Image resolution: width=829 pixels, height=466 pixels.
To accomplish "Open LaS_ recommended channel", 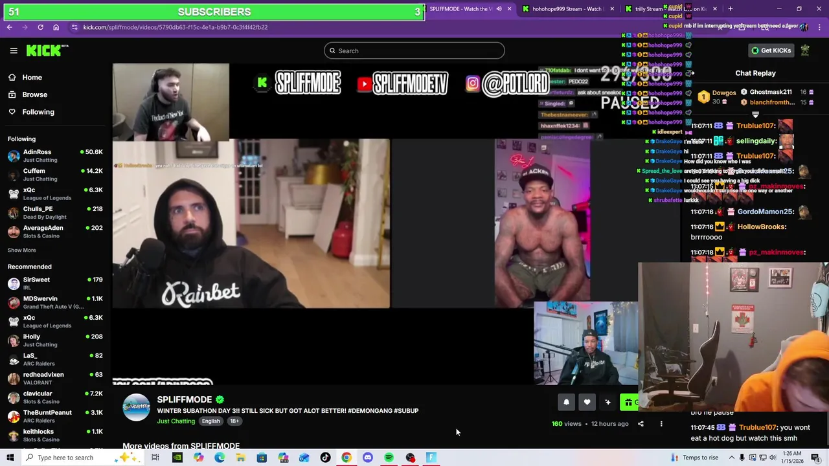I will pos(55,359).
